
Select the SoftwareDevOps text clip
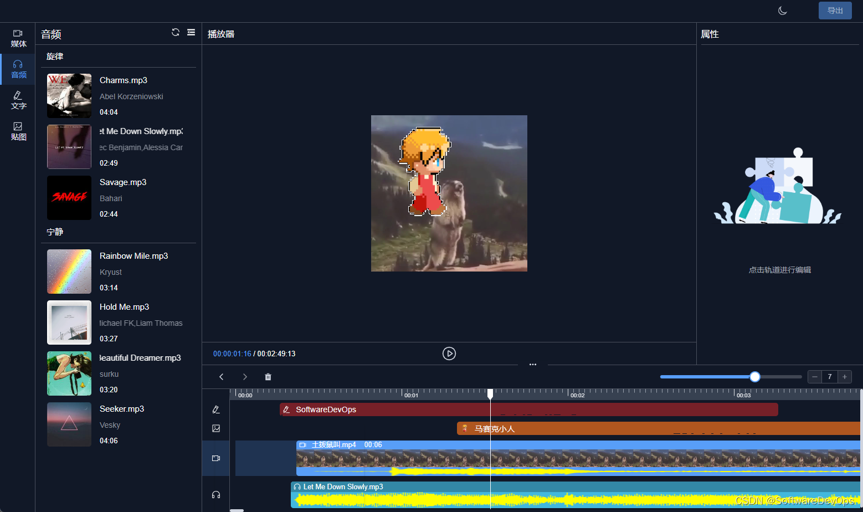pos(529,409)
